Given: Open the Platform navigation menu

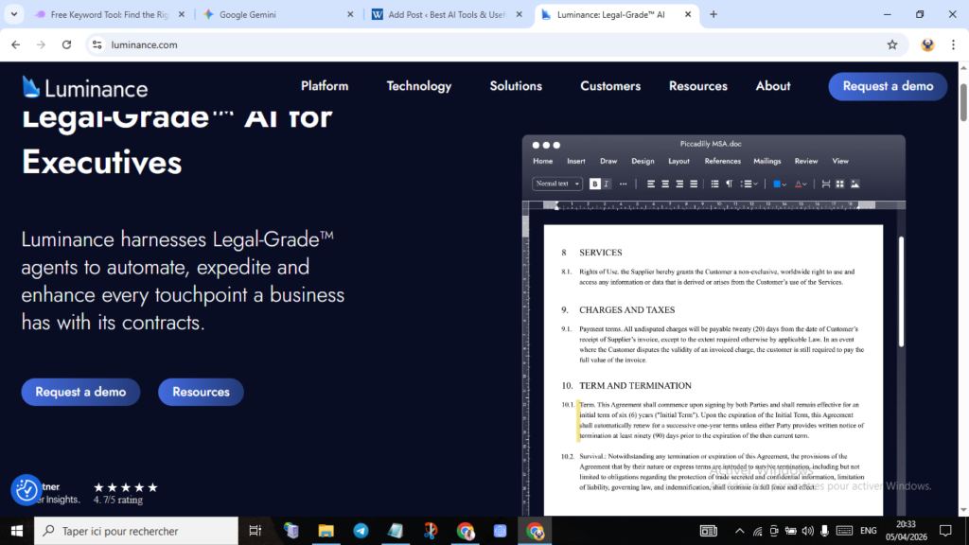Looking at the screenshot, I should (x=325, y=86).
